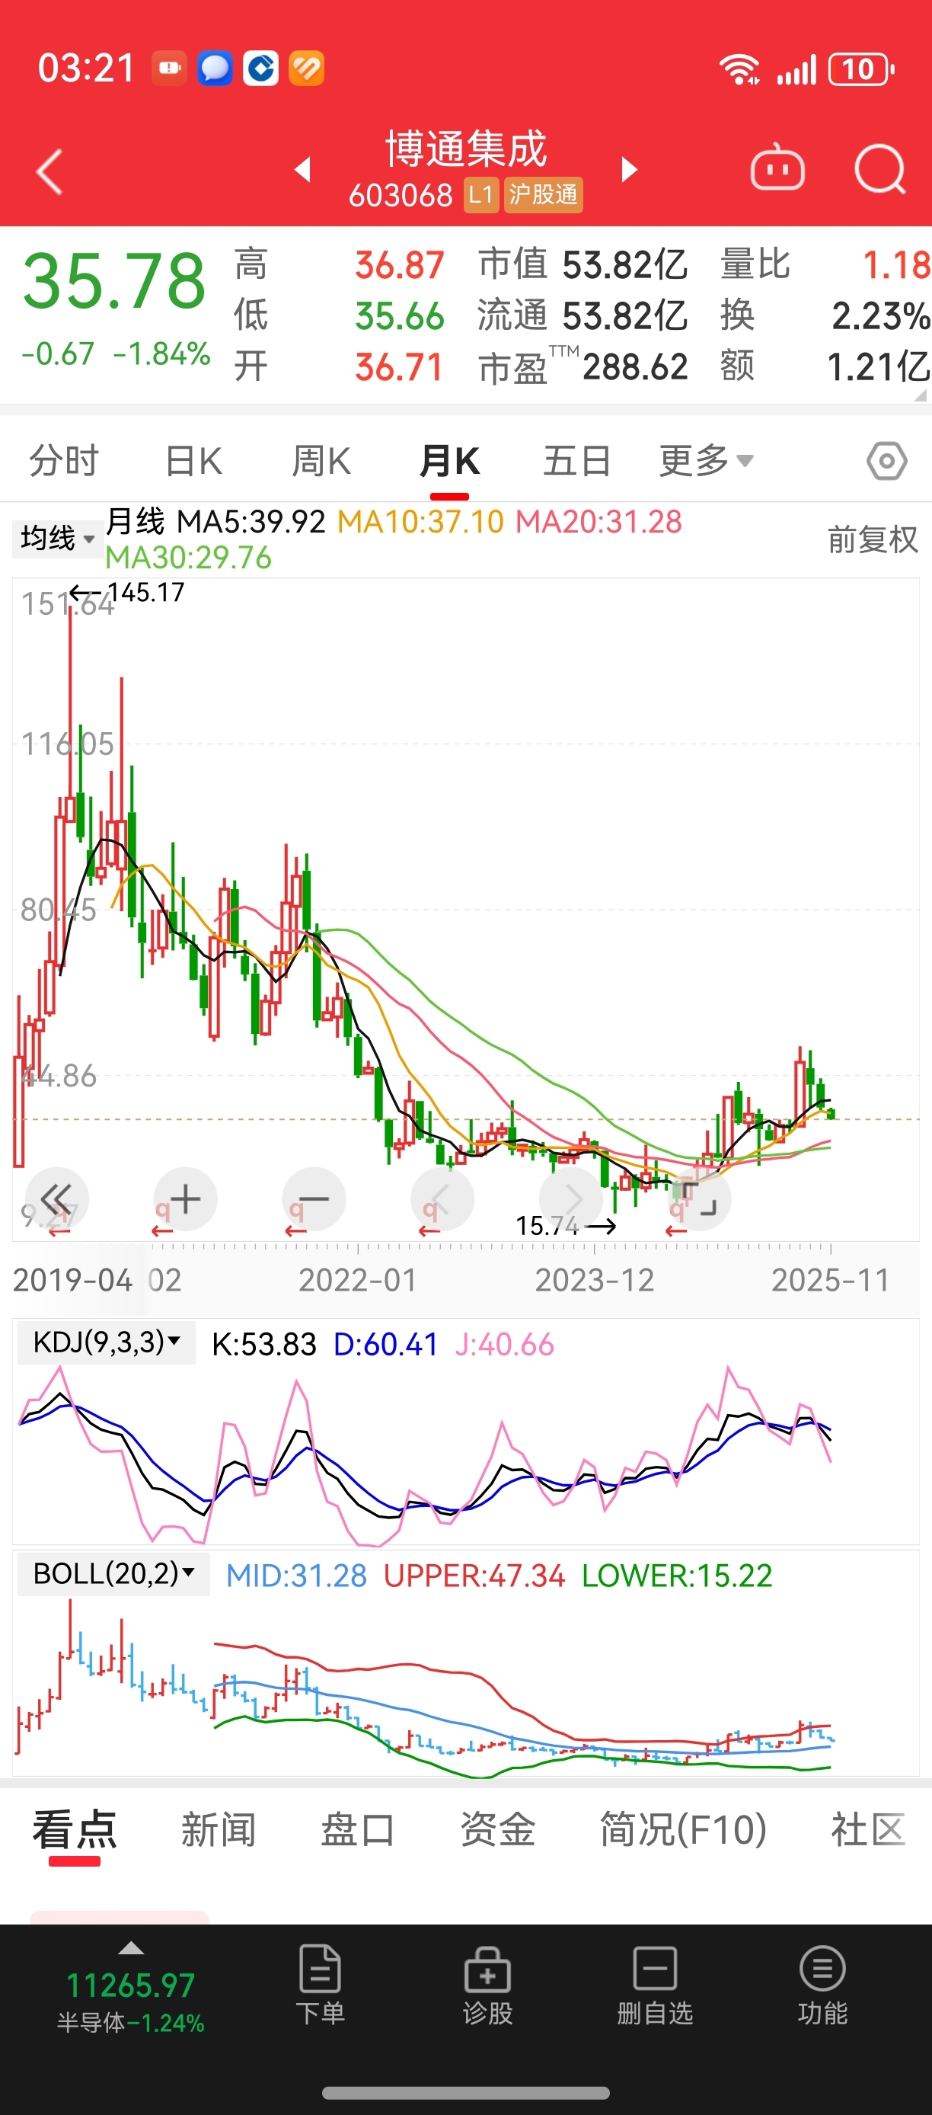This screenshot has height=2115, width=932.
Task: Tap date label 2023-12
Action: [595, 1280]
